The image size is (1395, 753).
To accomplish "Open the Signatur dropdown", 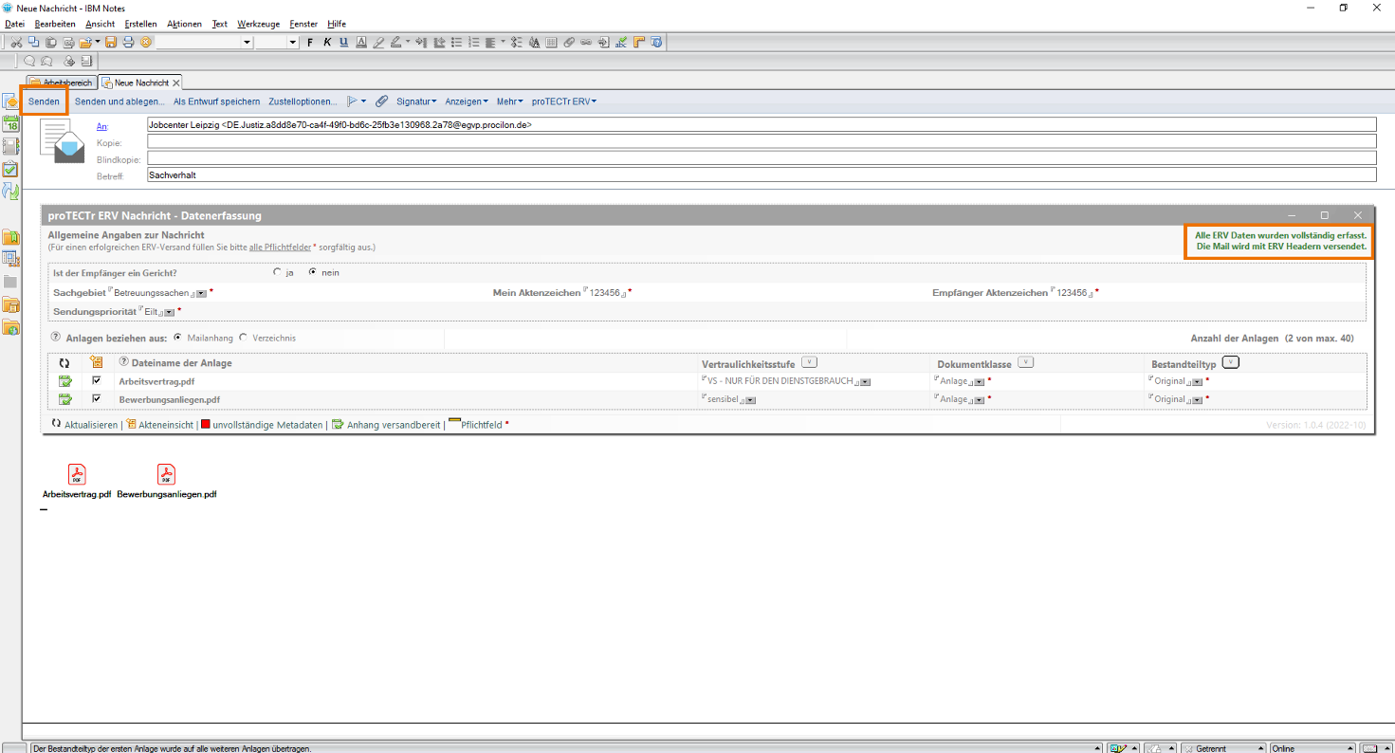I will [x=415, y=101].
